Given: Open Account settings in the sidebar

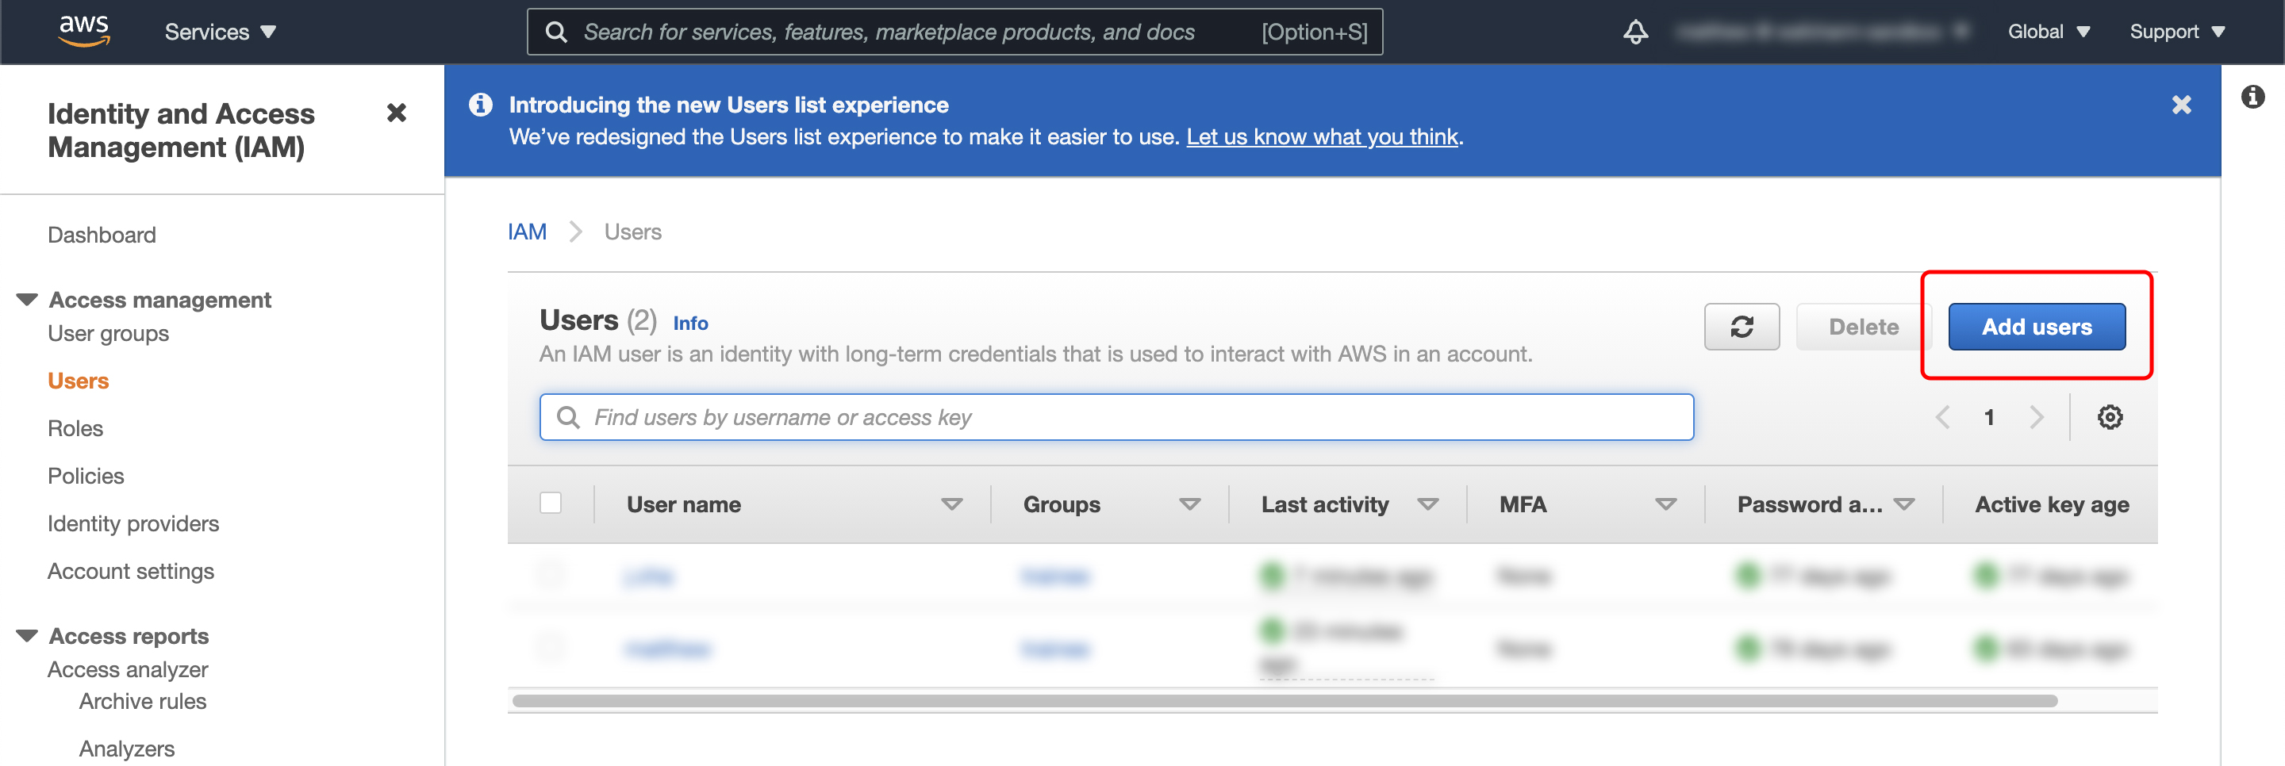Looking at the screenshot, I should [130, 571].
